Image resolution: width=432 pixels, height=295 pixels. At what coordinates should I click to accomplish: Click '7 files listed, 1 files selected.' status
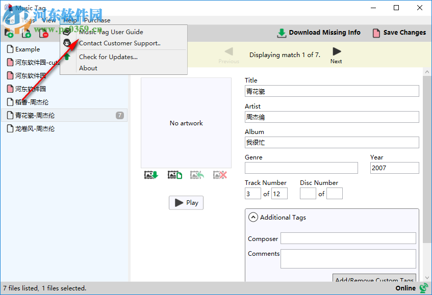pos(45,288)
